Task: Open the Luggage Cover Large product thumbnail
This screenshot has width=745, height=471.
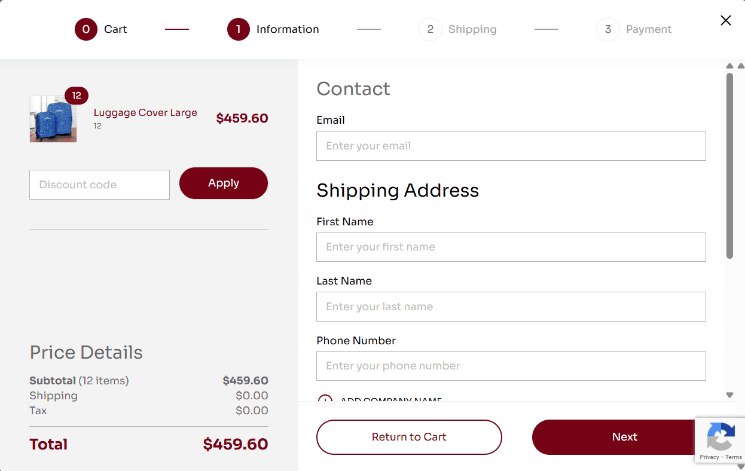Action: point(53,118)
